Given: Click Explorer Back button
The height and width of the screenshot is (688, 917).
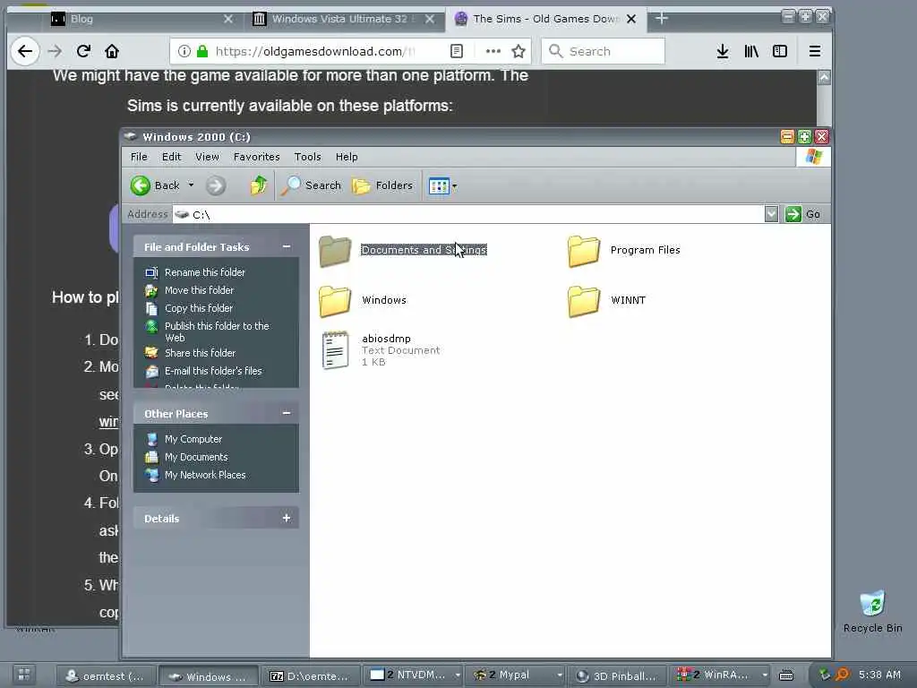Looking at the screenshot, I should coord(155,186).
